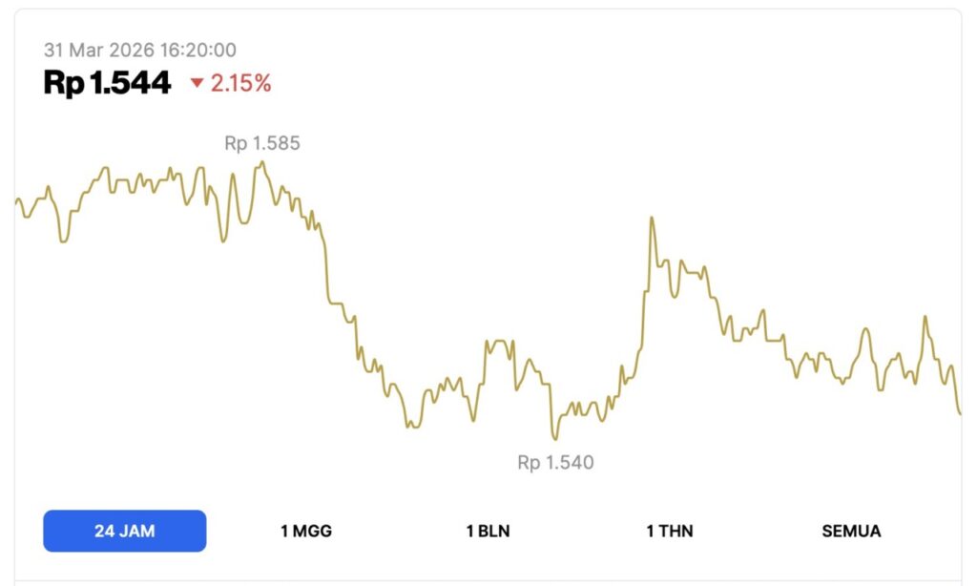Click the right end of price line

pos(959,413)
